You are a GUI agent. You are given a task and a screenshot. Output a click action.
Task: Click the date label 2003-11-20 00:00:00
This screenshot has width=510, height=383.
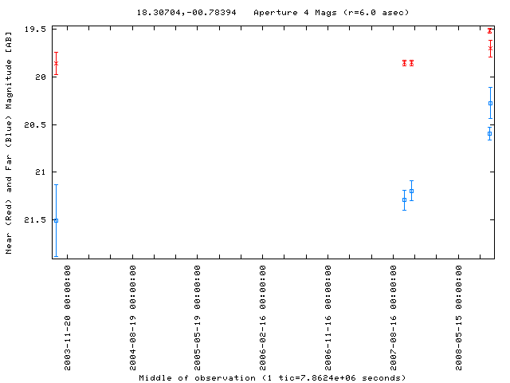pos(67,318)
